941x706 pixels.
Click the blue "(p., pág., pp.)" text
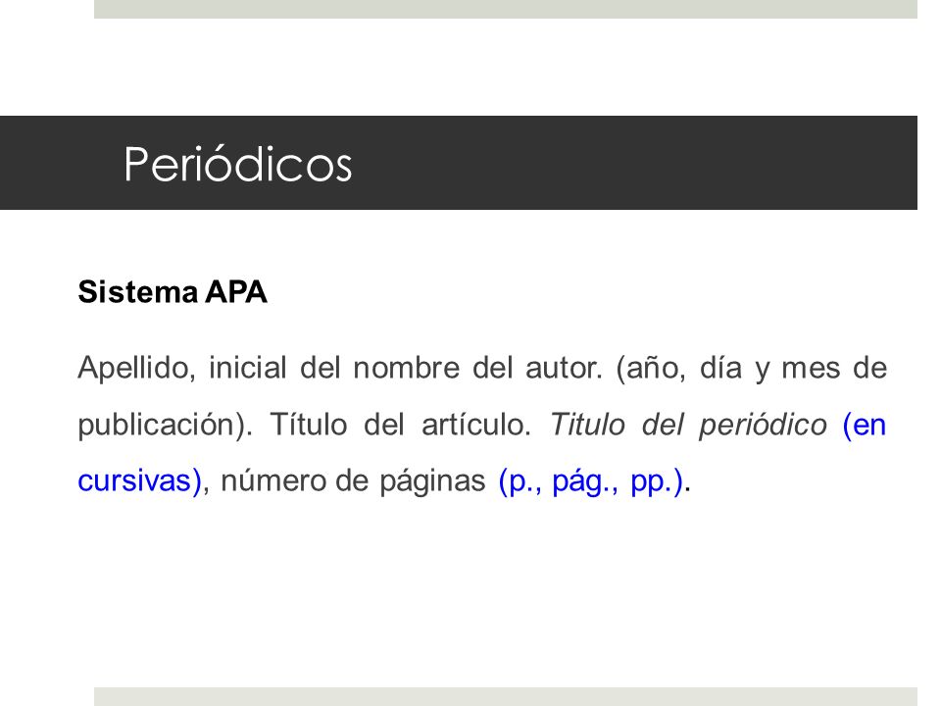[591, 481]
